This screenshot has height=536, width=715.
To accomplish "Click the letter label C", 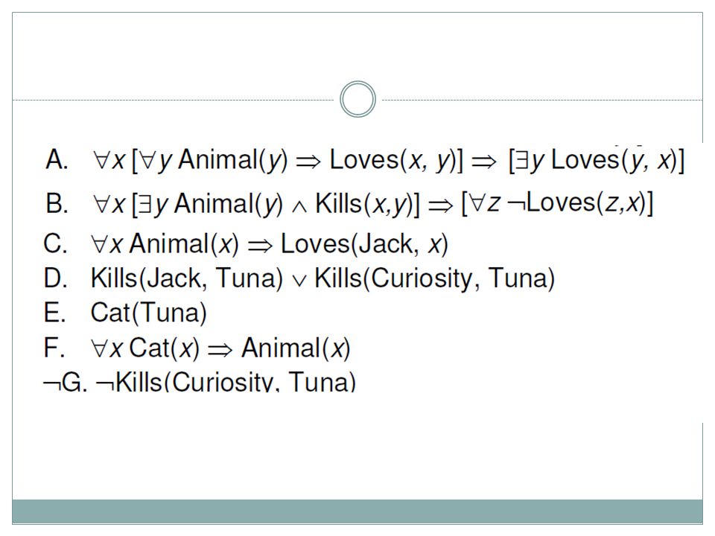I will (x=56, y=244).
